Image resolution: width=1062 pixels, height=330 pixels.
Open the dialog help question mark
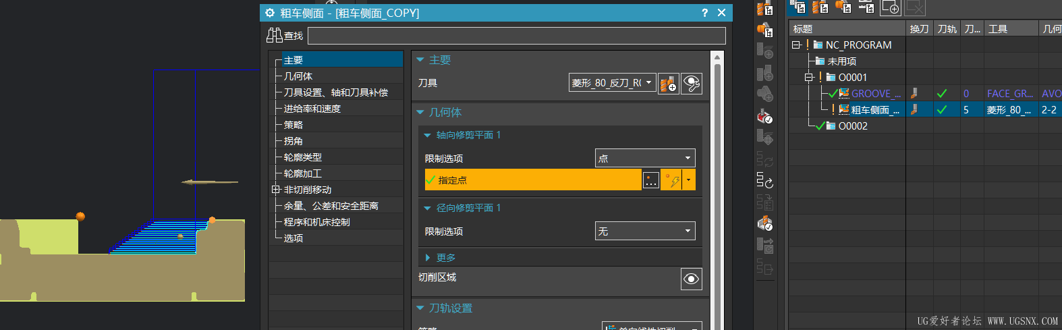coord(705,13)
